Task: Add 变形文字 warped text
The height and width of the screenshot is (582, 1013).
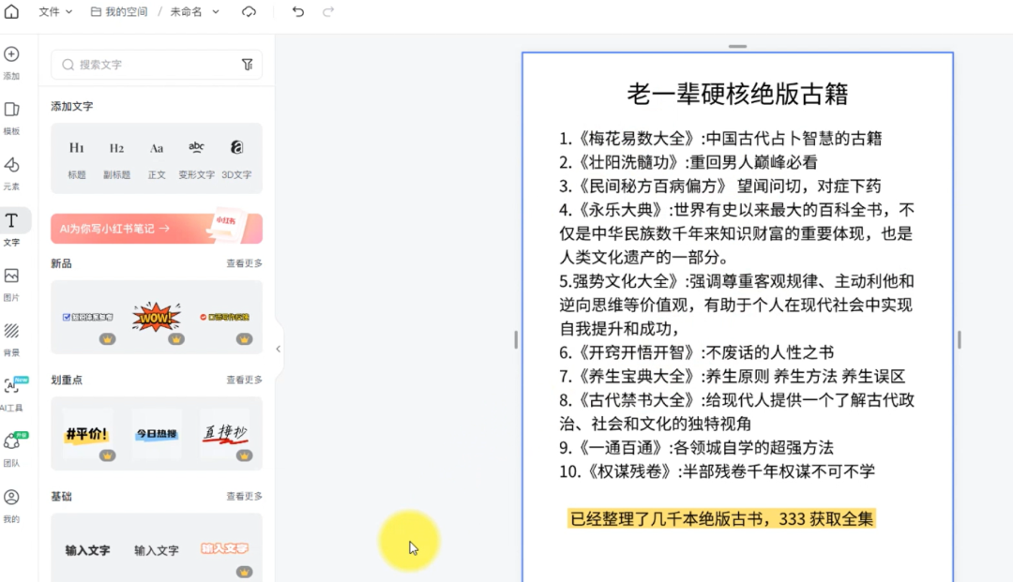Action: click(x=196, y=158)
